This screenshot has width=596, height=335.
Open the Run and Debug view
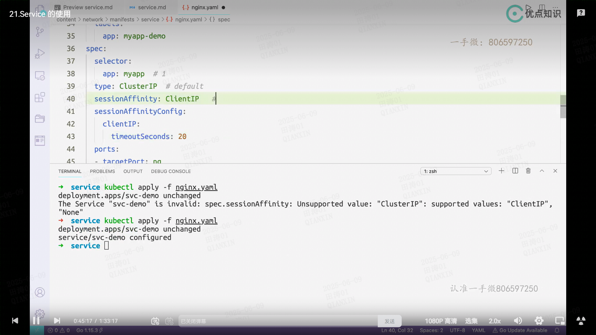40,54
